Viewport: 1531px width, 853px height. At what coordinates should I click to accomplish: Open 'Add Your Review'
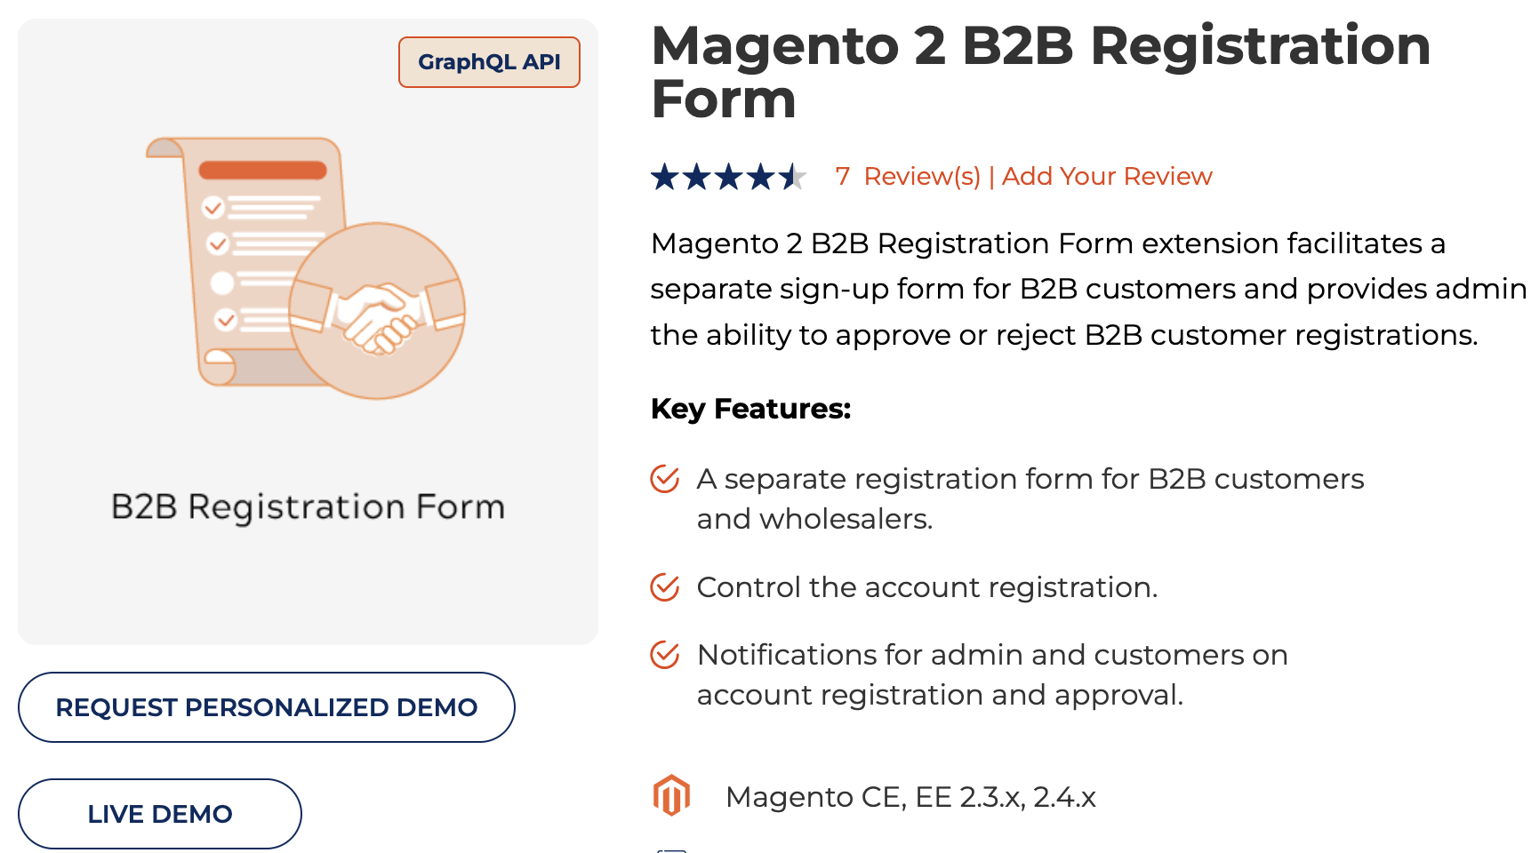[x=1107, y=176]
